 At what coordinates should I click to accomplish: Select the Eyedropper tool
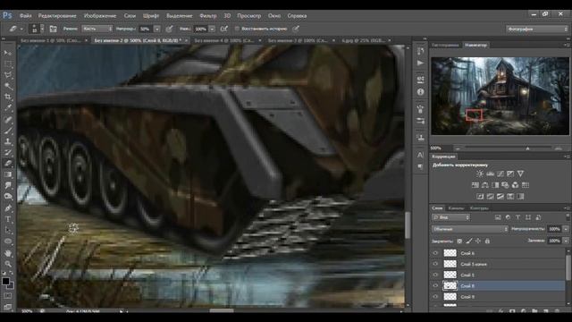[8, 108]
